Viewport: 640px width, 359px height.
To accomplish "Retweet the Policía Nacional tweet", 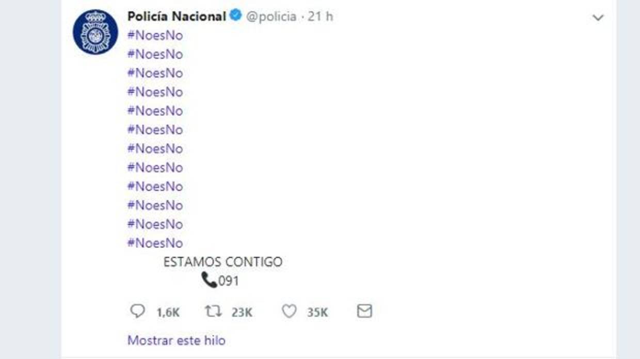I will click(x=213, y=312).
